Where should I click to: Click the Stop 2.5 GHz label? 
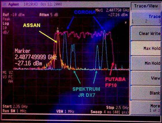pos(118,108)
